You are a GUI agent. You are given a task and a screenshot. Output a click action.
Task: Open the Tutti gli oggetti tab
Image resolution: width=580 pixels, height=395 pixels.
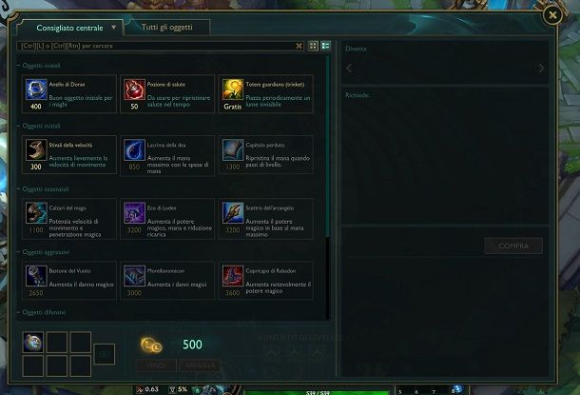point(166,27)
